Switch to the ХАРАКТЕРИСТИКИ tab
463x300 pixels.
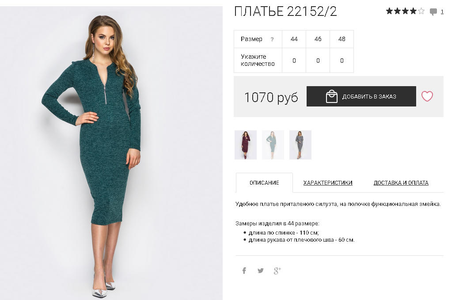pyautogui.click(x=328, y=183)
